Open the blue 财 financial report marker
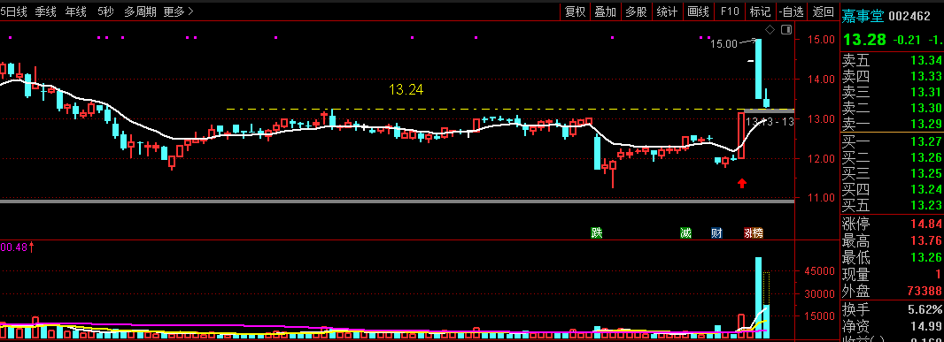This screenshot has height=342, width=944. click(716, 233)
